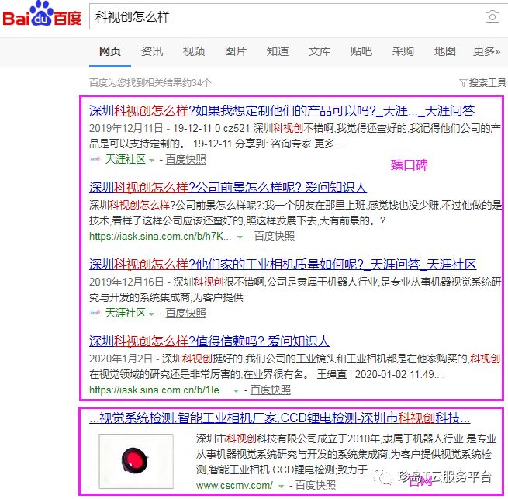Open the camera image search icon
Viewport: 508px width, 499px height.
pos(492,16)
